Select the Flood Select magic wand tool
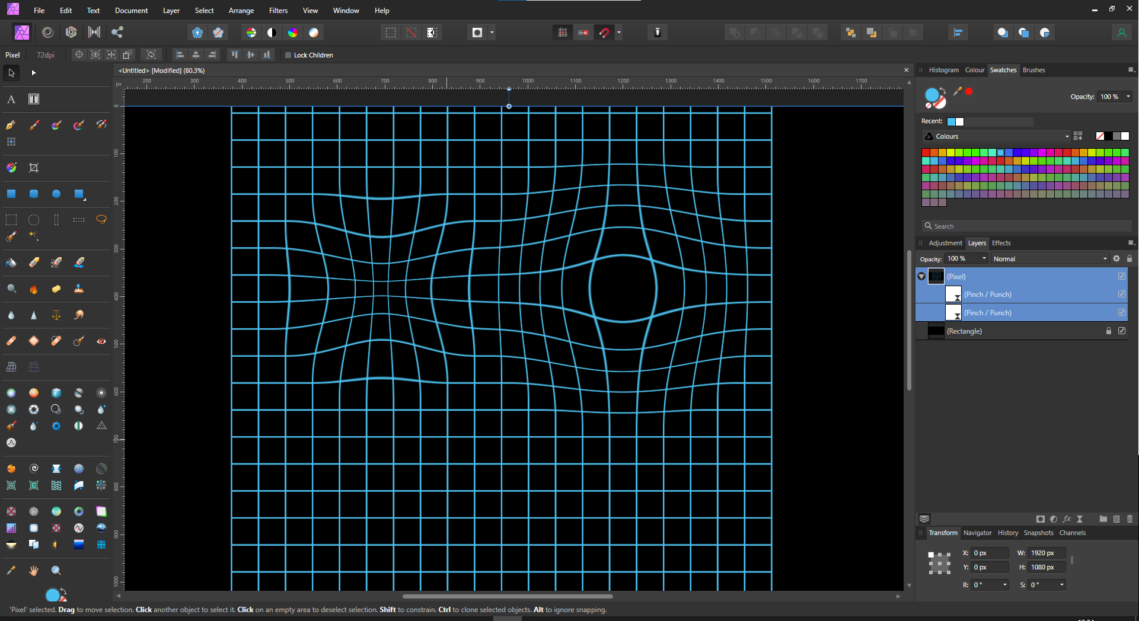Screen dimensions: 1139x621 coord(34,236)
